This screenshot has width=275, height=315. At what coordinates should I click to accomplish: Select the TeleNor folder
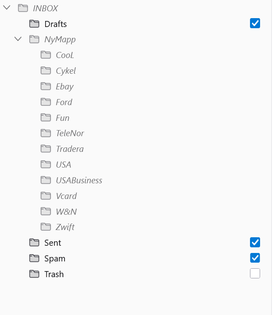pyautogui.click(x=70, y=133)
